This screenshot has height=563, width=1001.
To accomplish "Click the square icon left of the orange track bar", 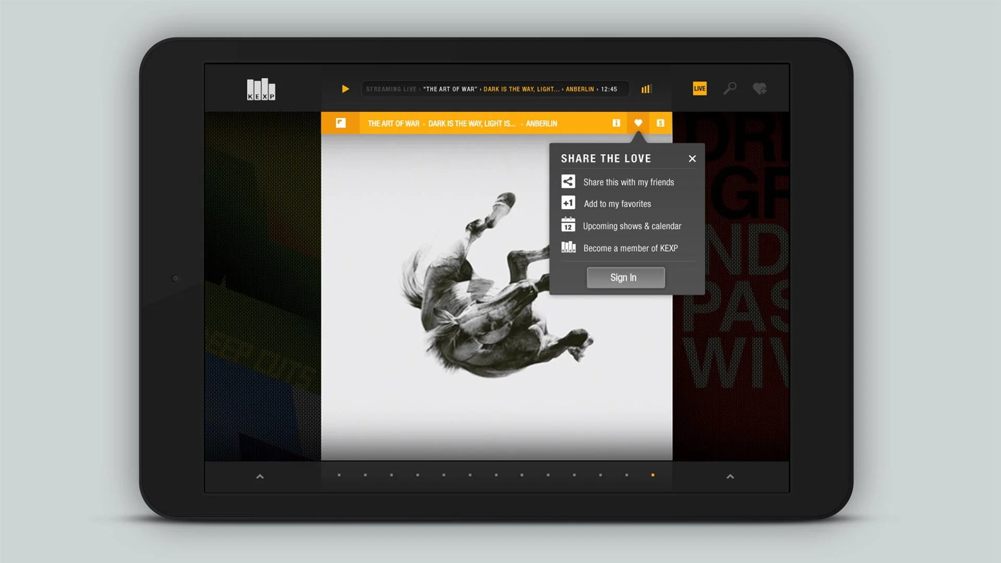I will (x=340, y=123).
